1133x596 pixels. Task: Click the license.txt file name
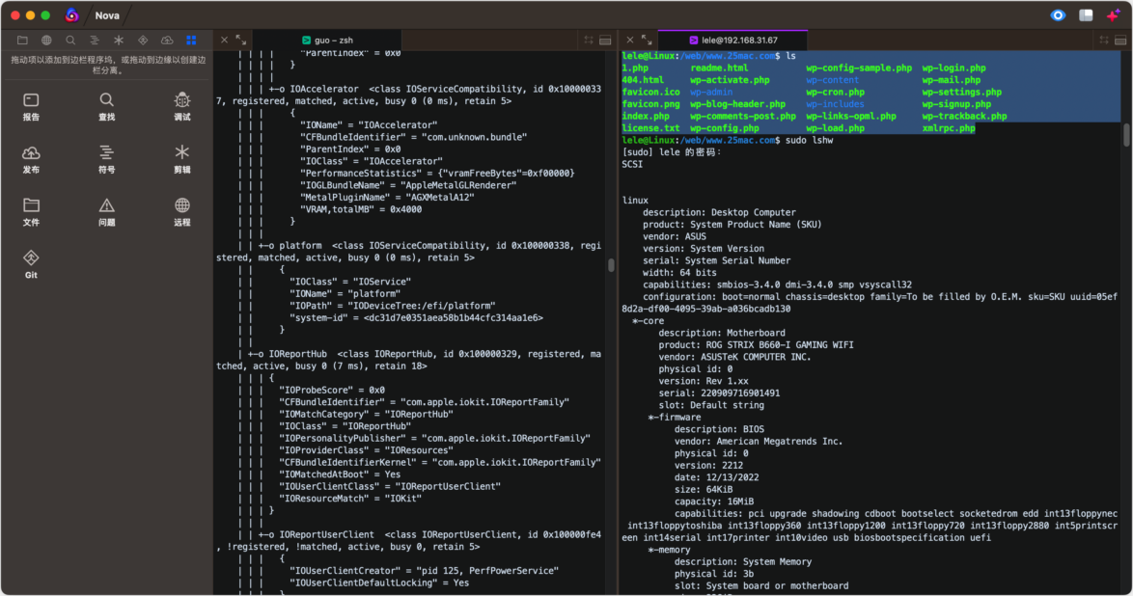click(651, 128)
